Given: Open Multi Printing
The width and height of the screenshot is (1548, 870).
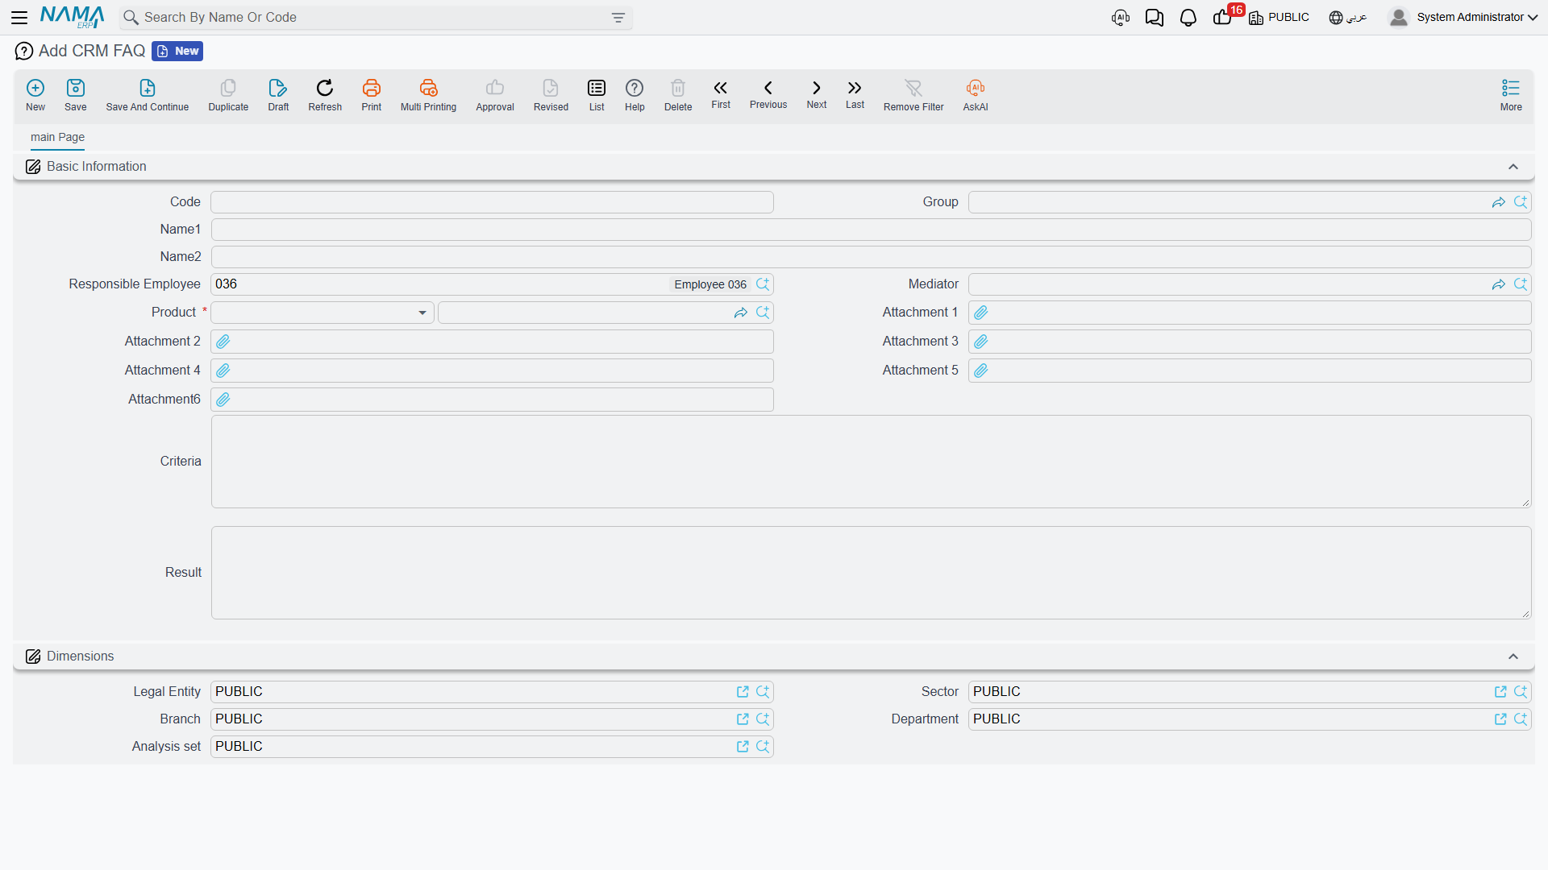Looking at the screenshot, I should (x=428, y=95).
